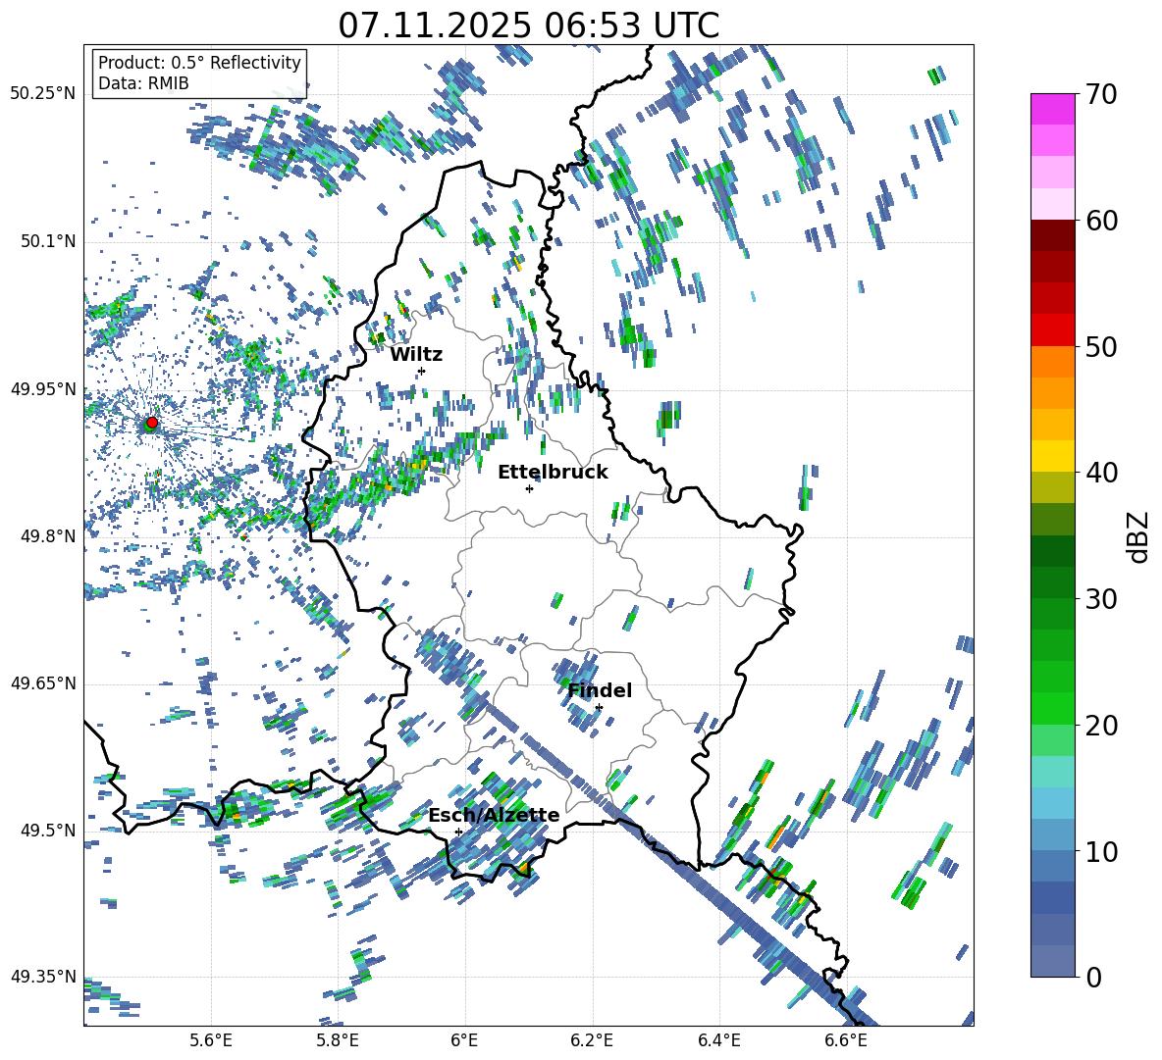The image size is (1162, 1060).
Task: Click the 49.95°N latitude label
Action: (x=43, y=388)
